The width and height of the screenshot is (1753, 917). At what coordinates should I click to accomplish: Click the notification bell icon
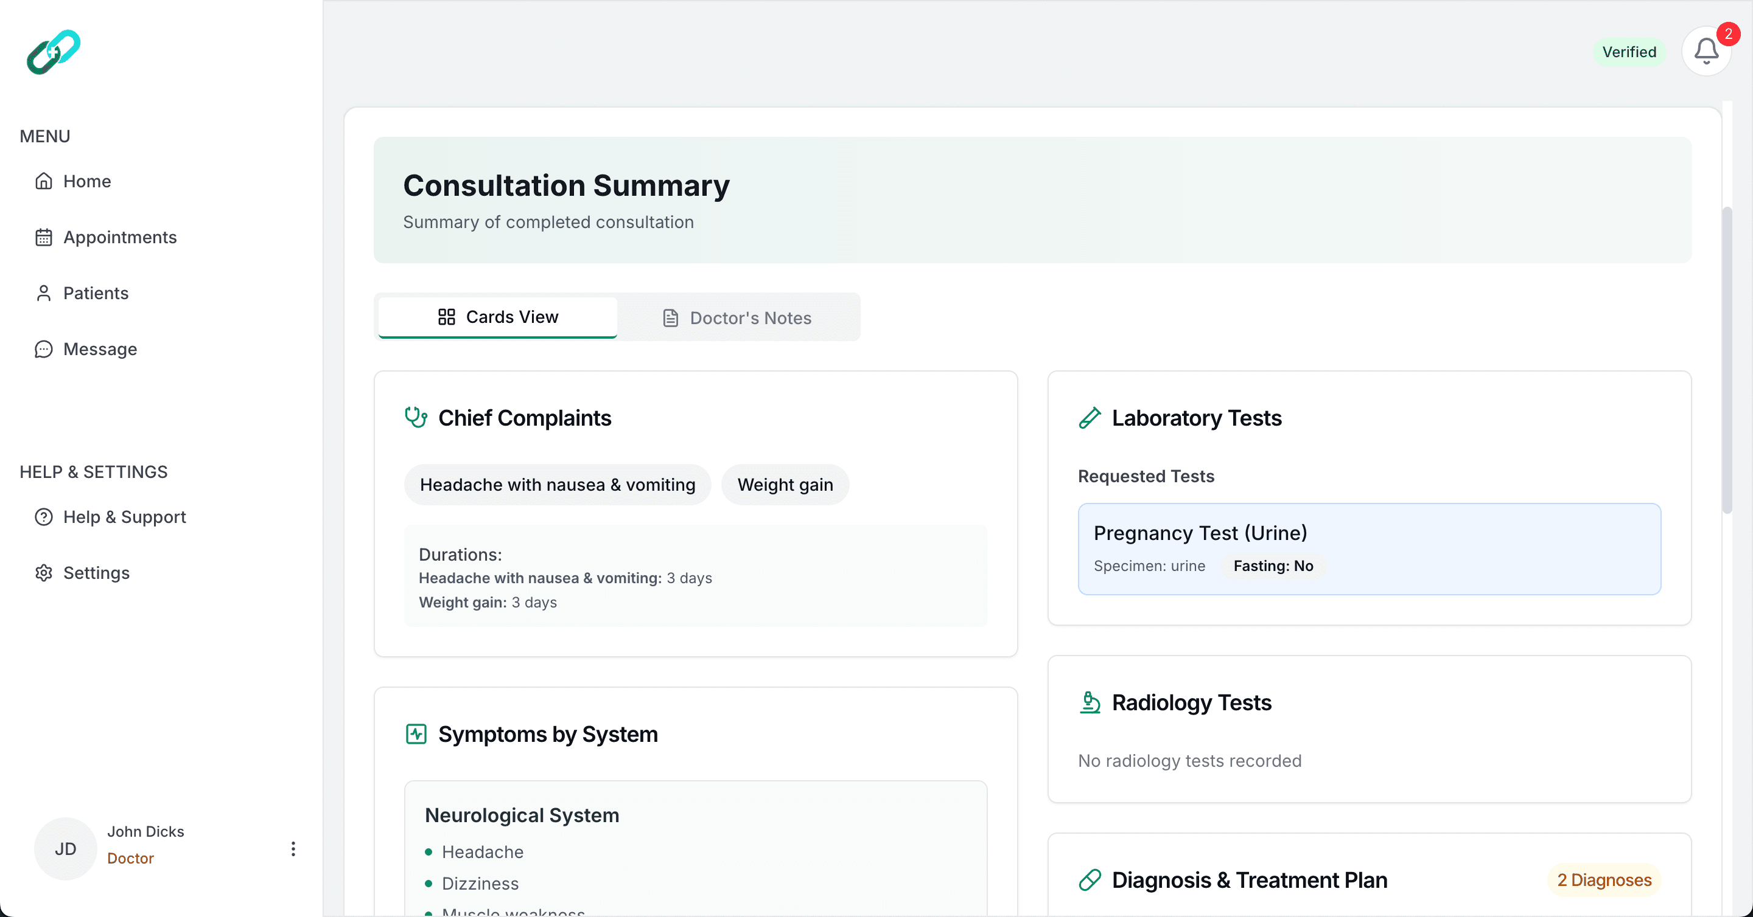click(x=1706, y=51)
